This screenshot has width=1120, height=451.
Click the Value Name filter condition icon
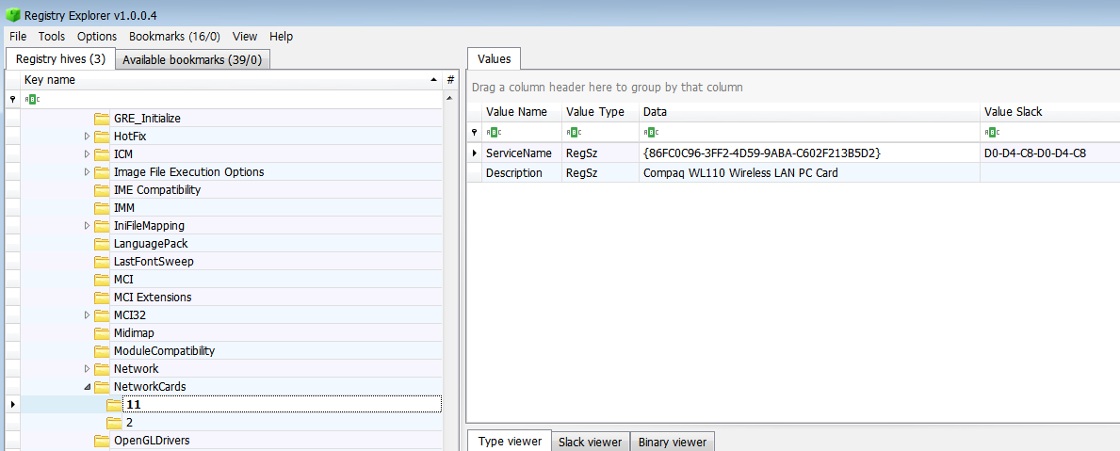(494, 132)
